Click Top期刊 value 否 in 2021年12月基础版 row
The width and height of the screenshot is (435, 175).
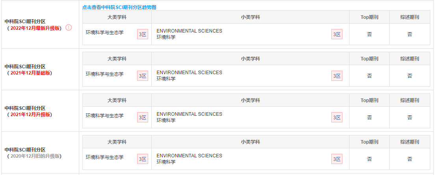(x=370, y=76)
